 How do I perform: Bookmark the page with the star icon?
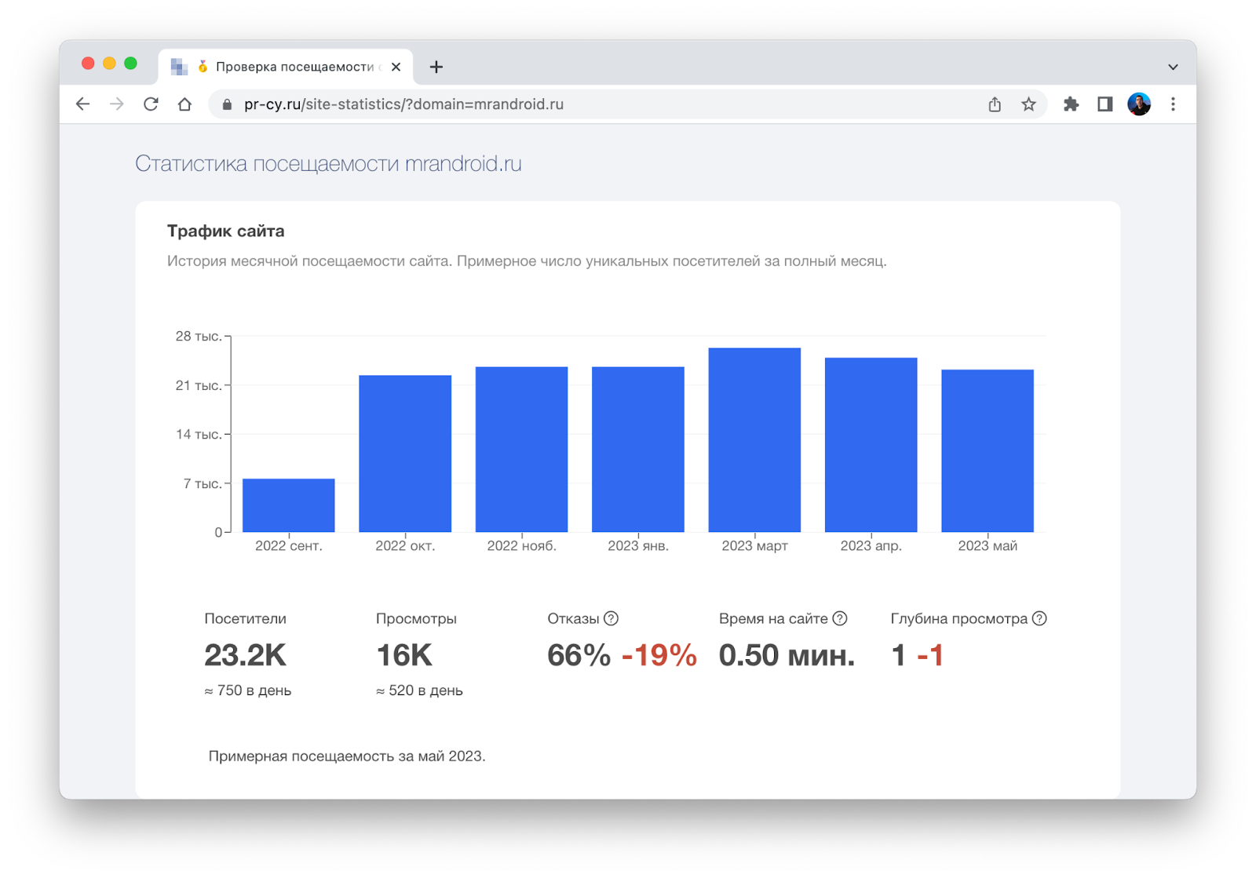[1028, 104]
